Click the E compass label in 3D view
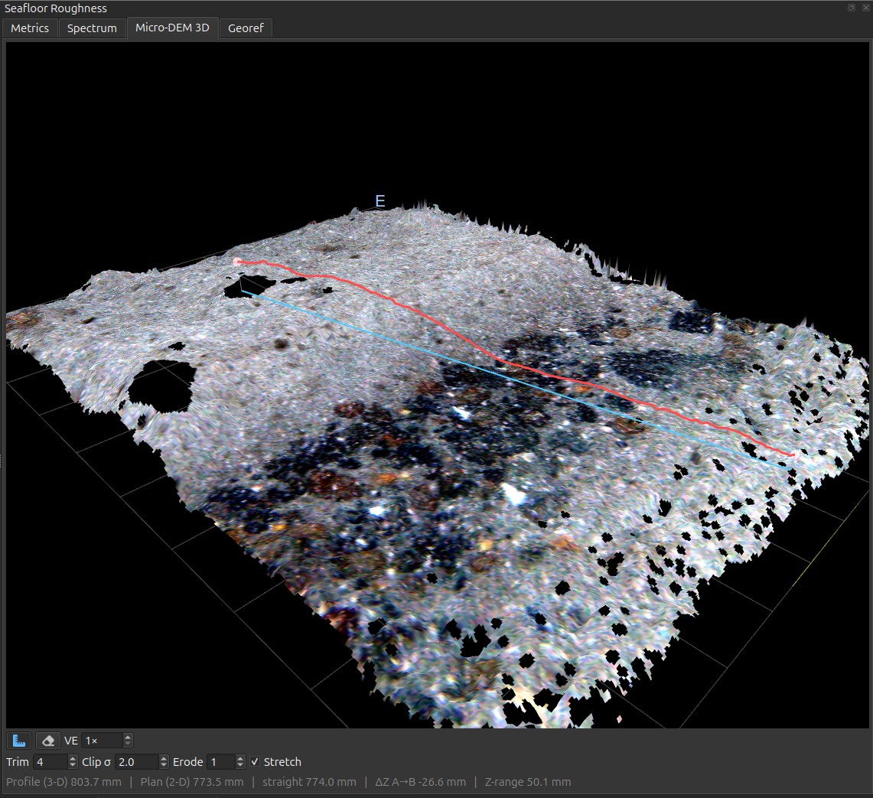The width and height of the screenshot is (873, 798). 380,200
